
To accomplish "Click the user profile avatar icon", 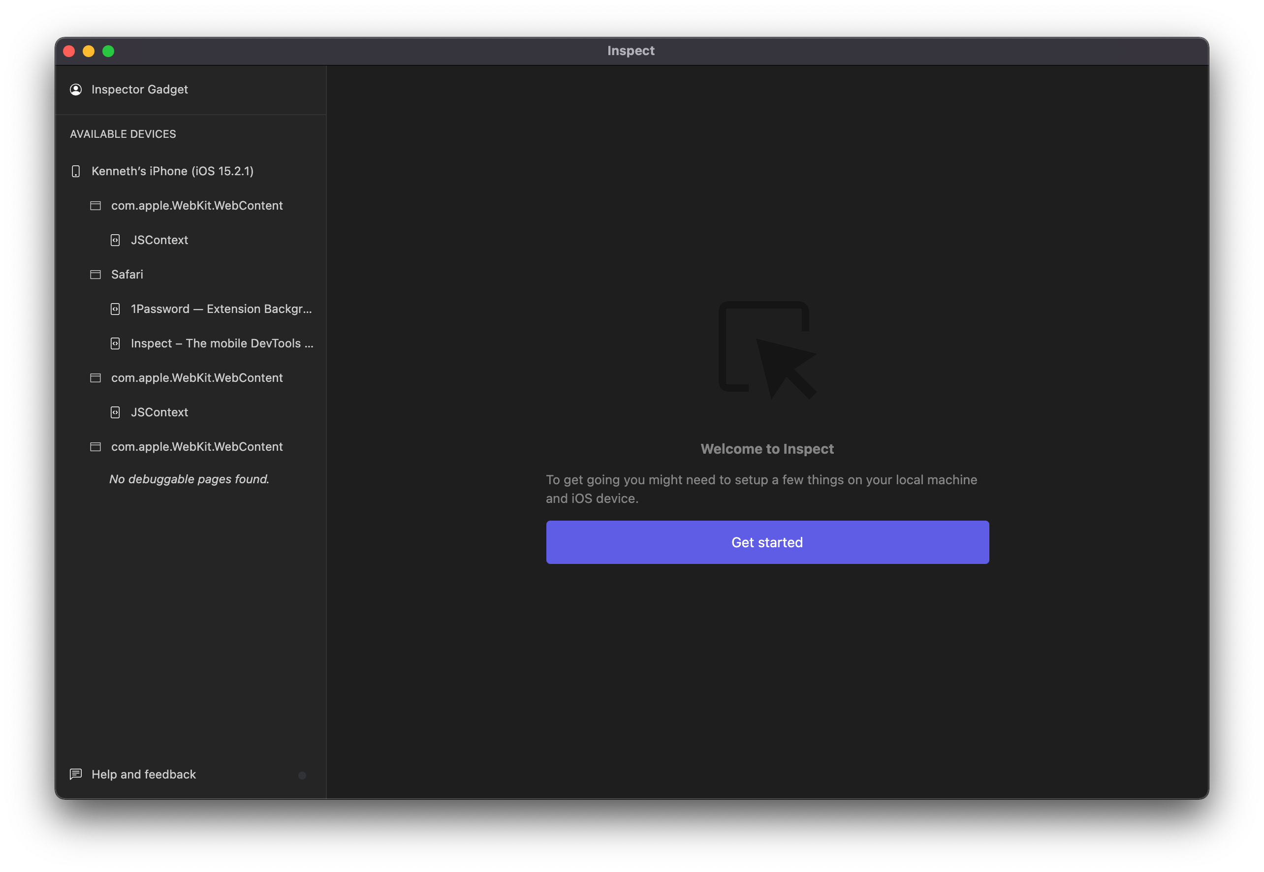I will click(x=76, y=90).
